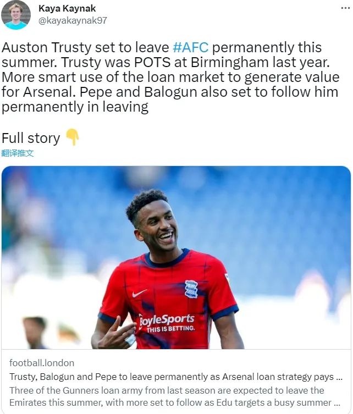Open the Kaya Kaynak display name

point(68,8)
